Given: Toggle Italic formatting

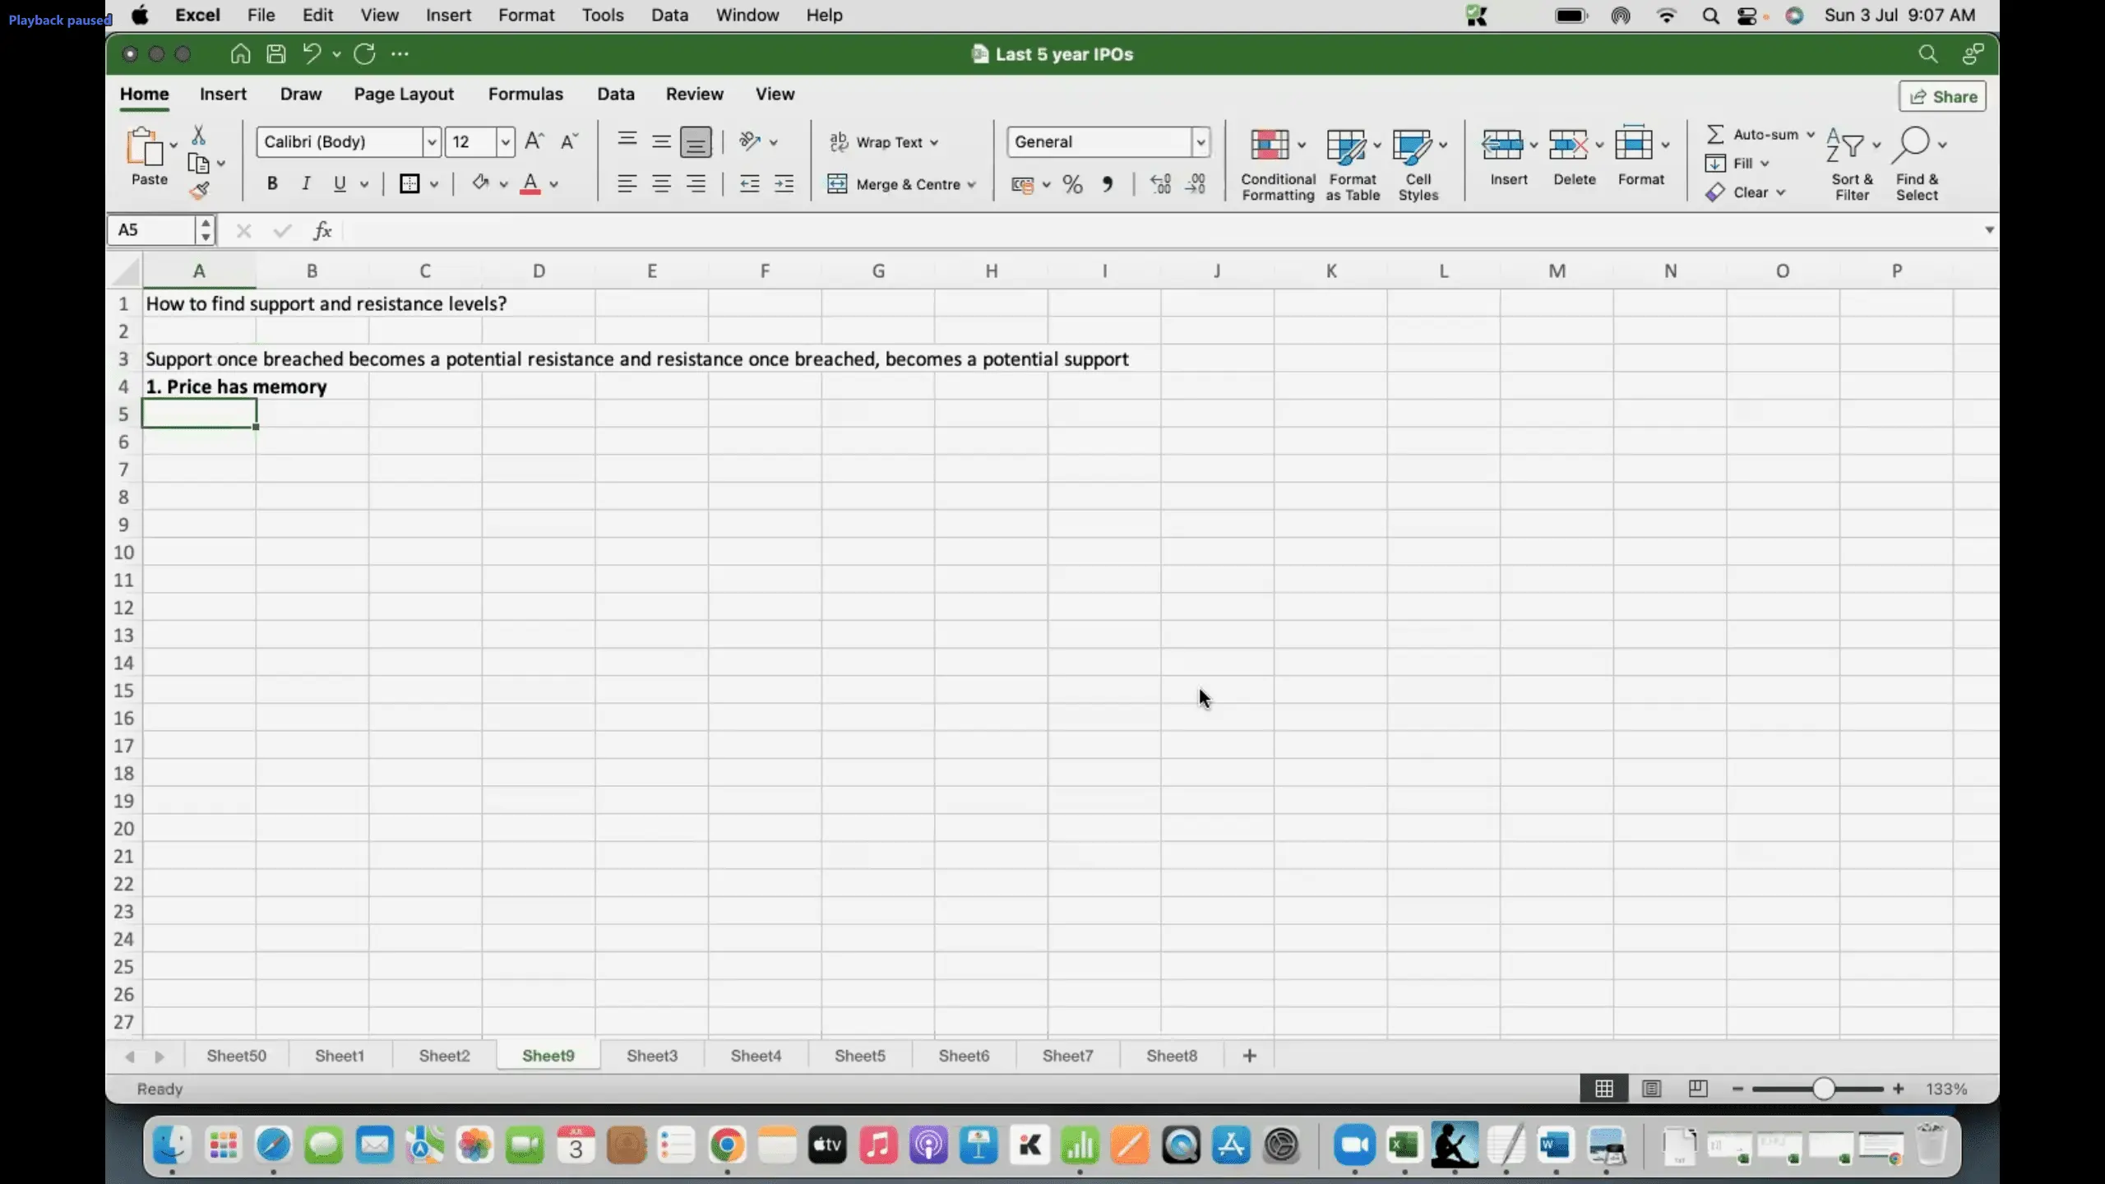Looking at the screenshot, I should (x=306, y=183).
